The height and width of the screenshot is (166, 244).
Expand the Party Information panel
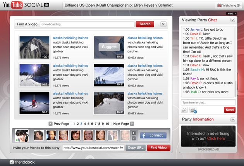(x=232, y=119)
